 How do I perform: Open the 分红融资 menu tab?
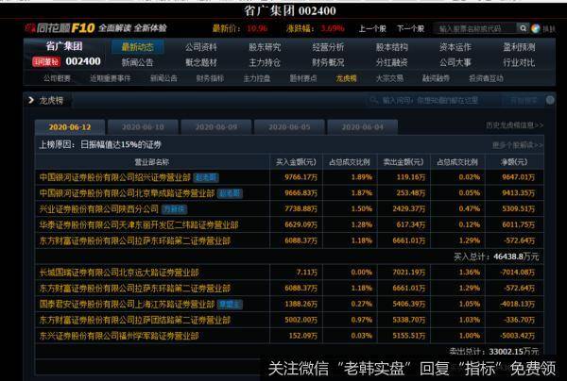click(392, 62)
